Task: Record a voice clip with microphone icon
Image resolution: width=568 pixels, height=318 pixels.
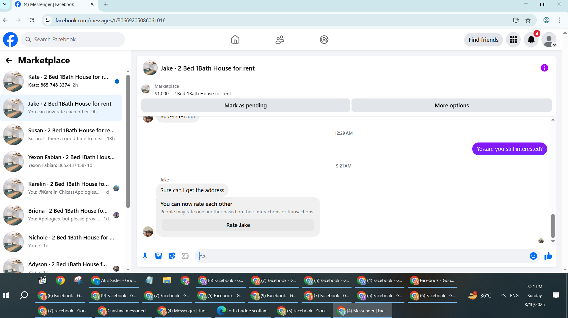Action: [145, 256]
